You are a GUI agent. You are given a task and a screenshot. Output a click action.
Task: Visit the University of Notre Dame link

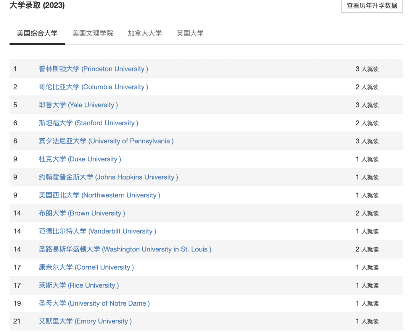tap(94, 303)
